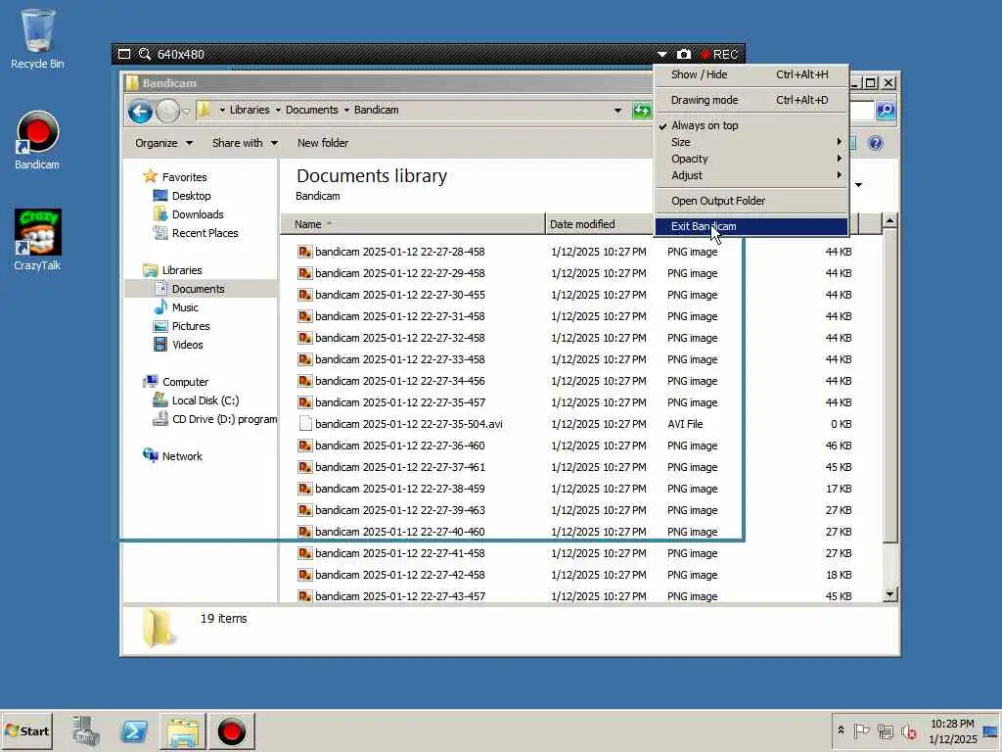Open the CrazyTalk desktop shortcut
1002x752 pixels.
pyautogui.click(x=37, y=241)
